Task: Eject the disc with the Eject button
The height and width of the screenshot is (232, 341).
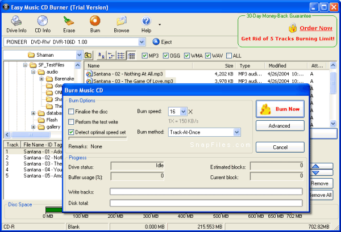Action: pos(162,41)
